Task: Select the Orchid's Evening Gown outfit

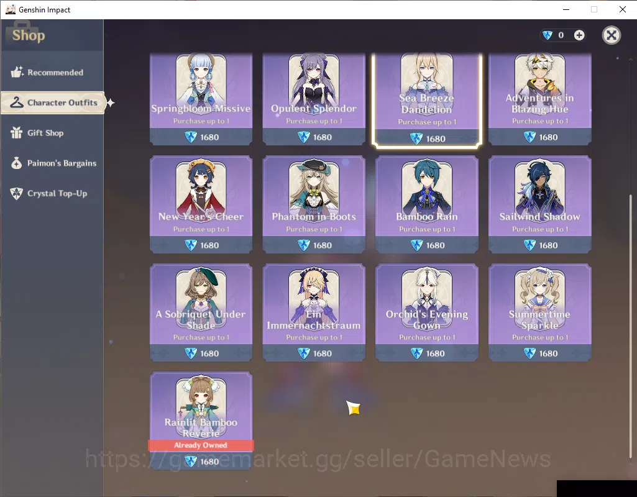Action: click(427, 312)
